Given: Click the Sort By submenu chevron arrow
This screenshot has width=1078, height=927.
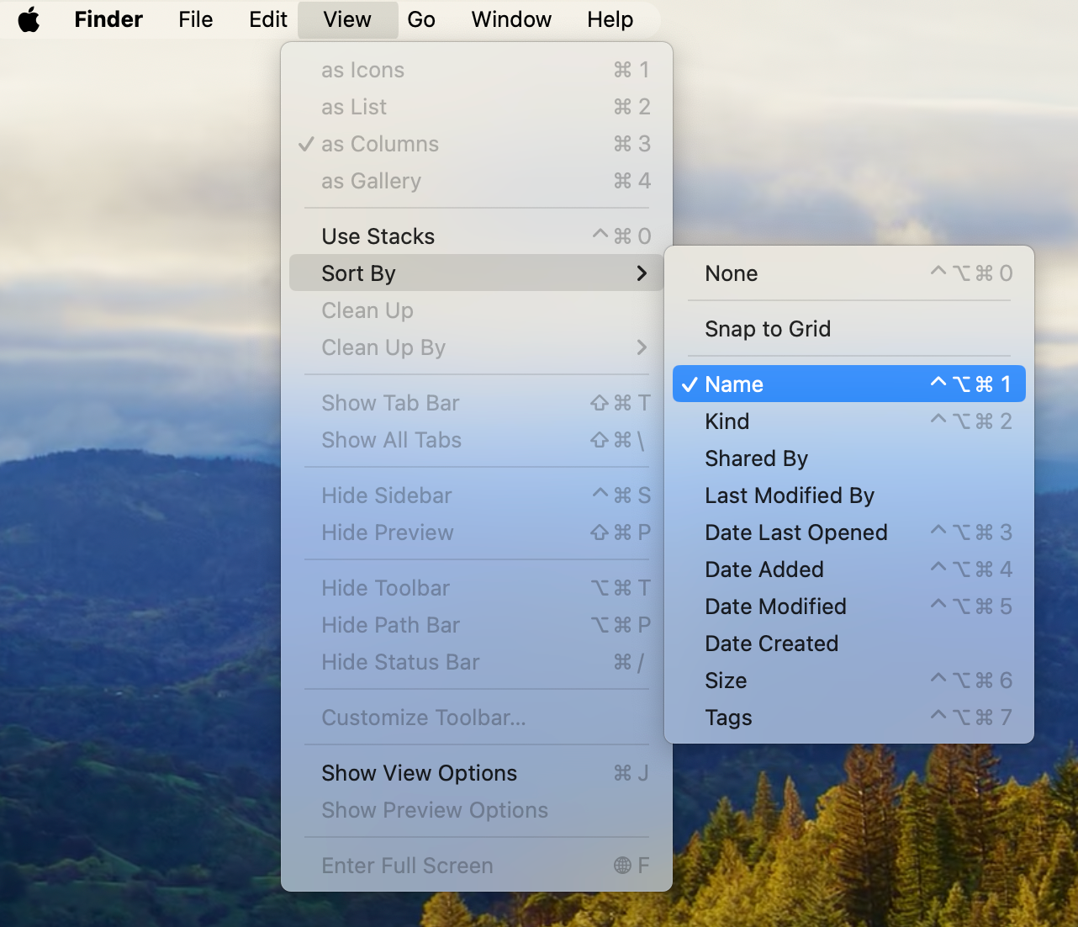Looking at the screenshot, I should click(642, 273).
